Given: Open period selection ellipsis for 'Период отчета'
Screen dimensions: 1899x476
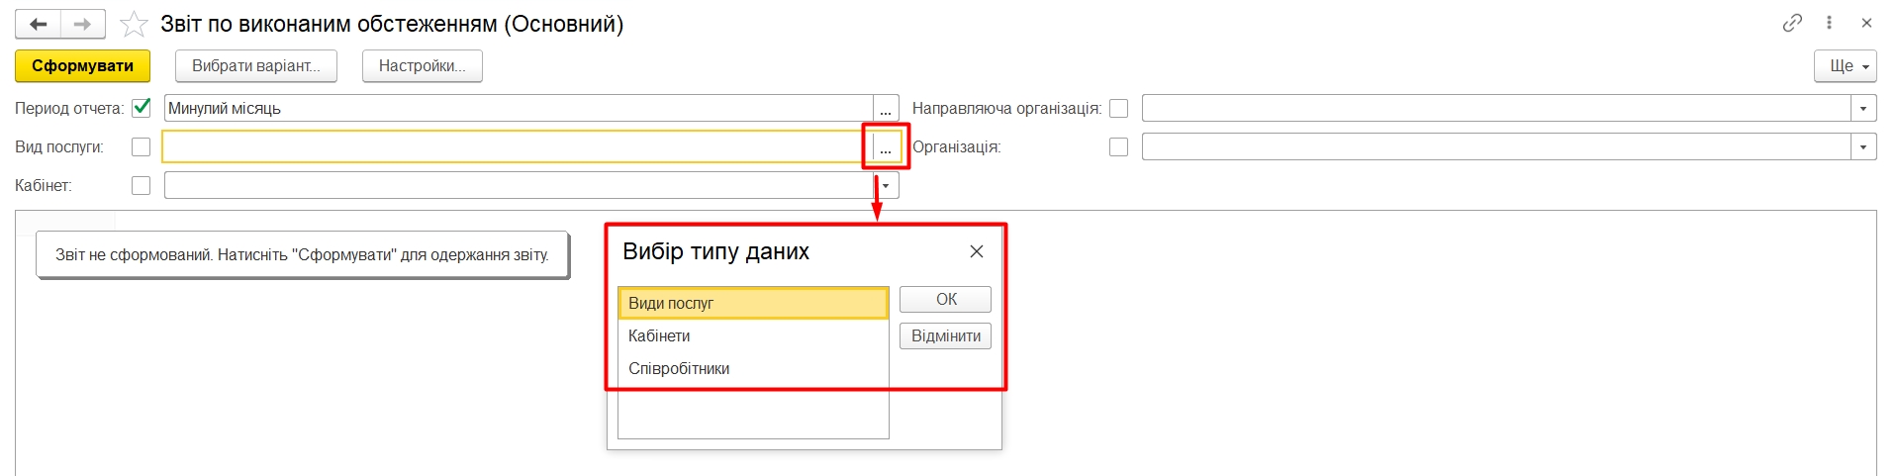Looking at the screenshot, I should point(886,109).
